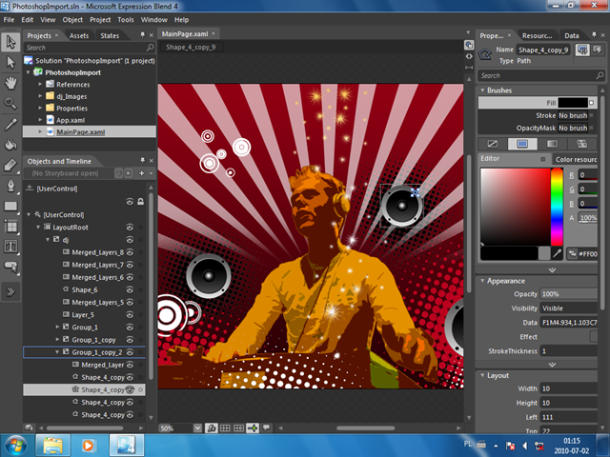Hide the Group_1 layer
The width and height of the screenshot is (610, 457).
pyautogui.click(x=130, y=328)
